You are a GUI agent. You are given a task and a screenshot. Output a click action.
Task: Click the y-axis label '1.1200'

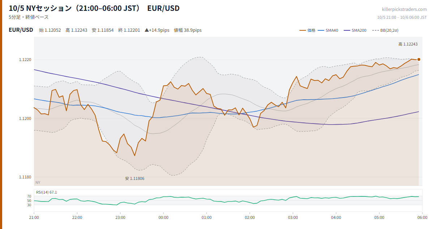pyautogui.click(x=25, y=118)
